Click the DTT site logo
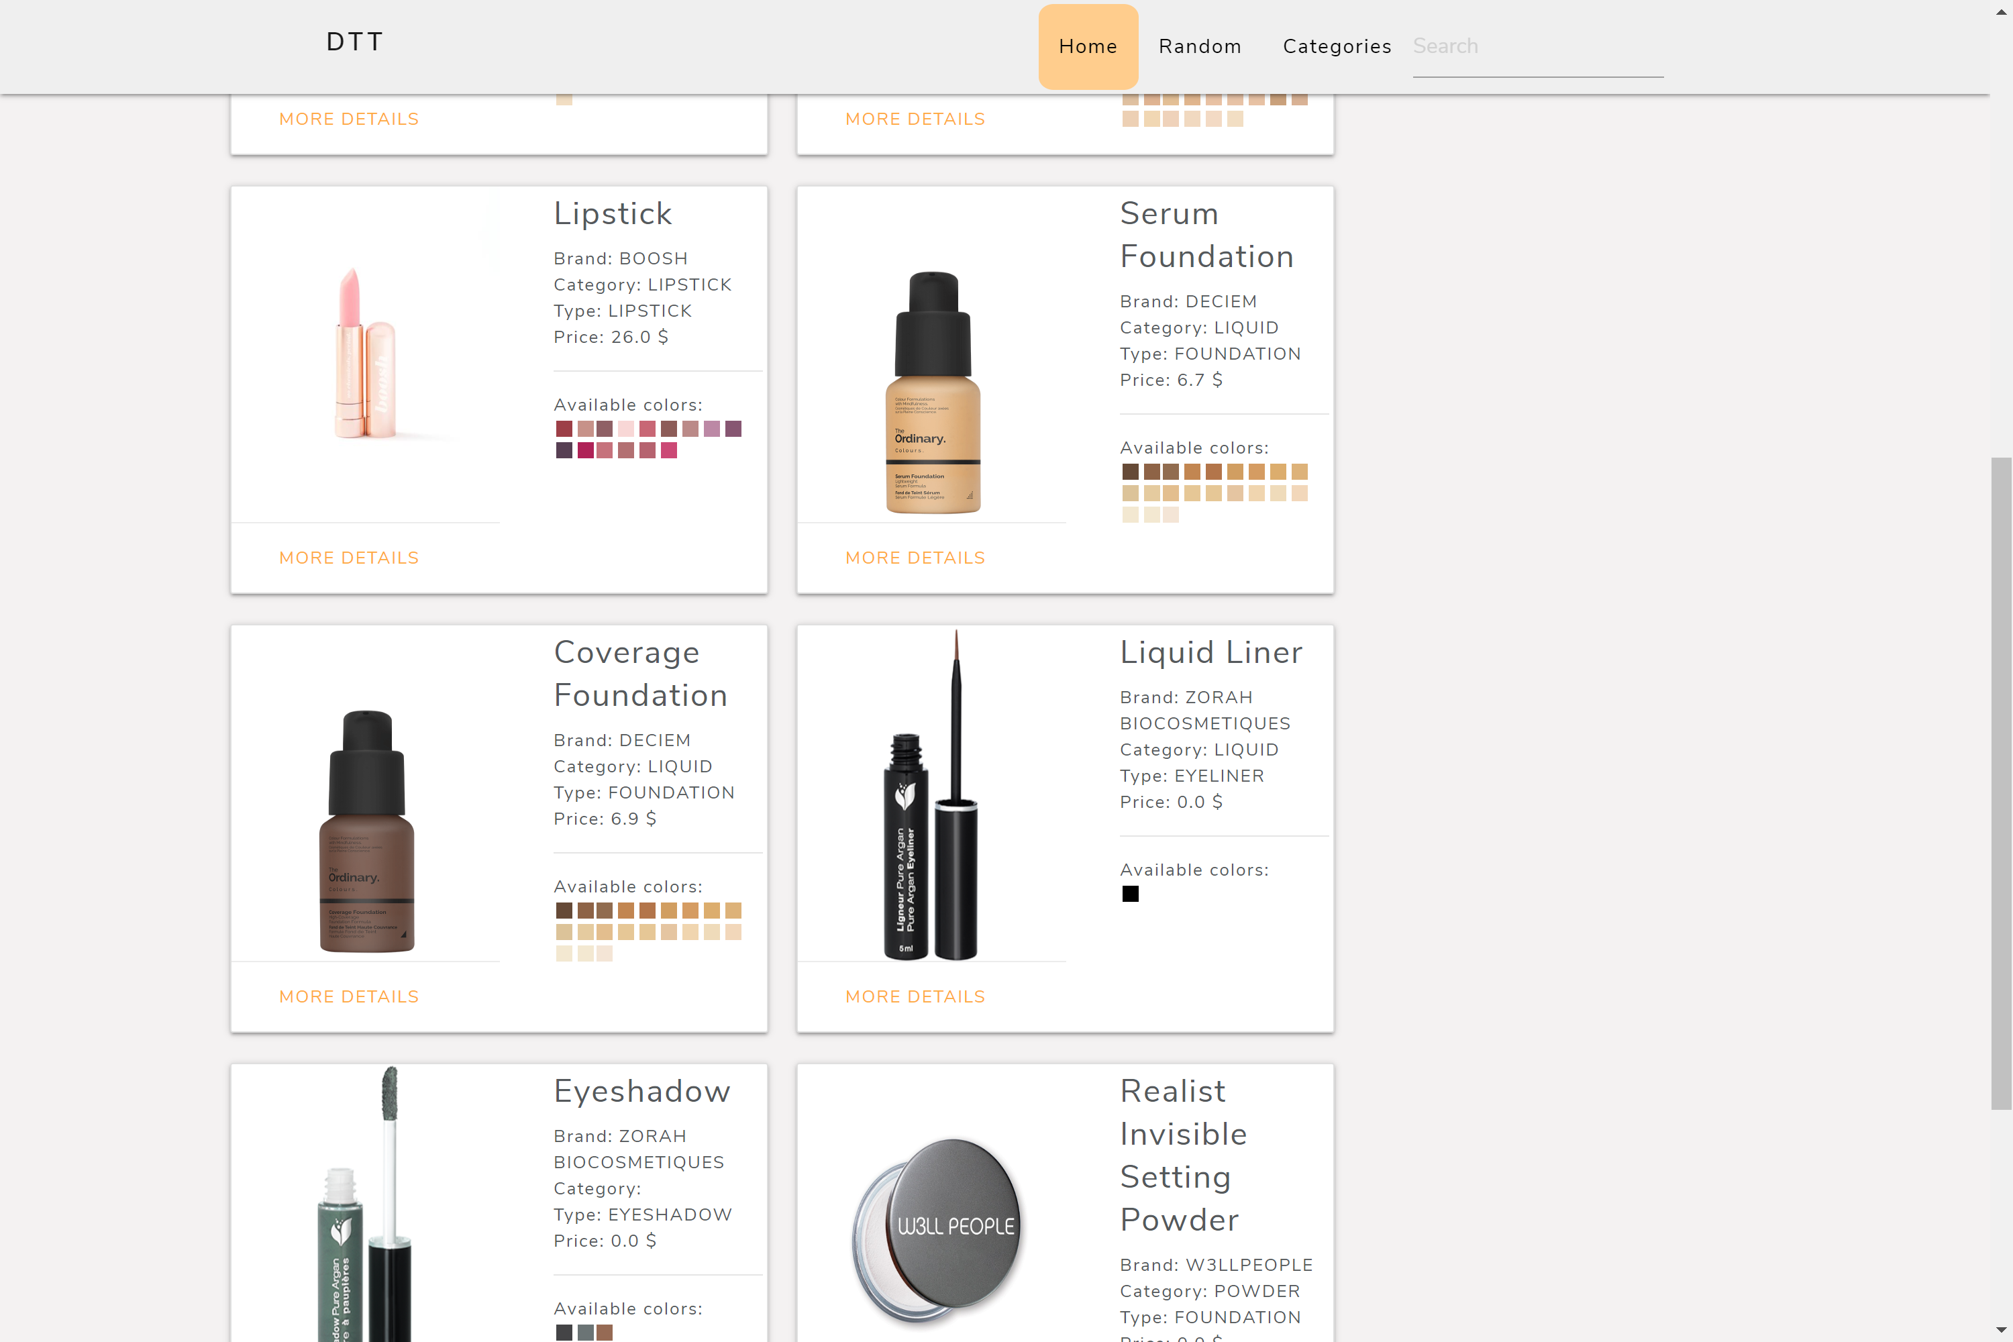Image resolution: width=2013 pixels, height=1342 pixels. [354, 42]
